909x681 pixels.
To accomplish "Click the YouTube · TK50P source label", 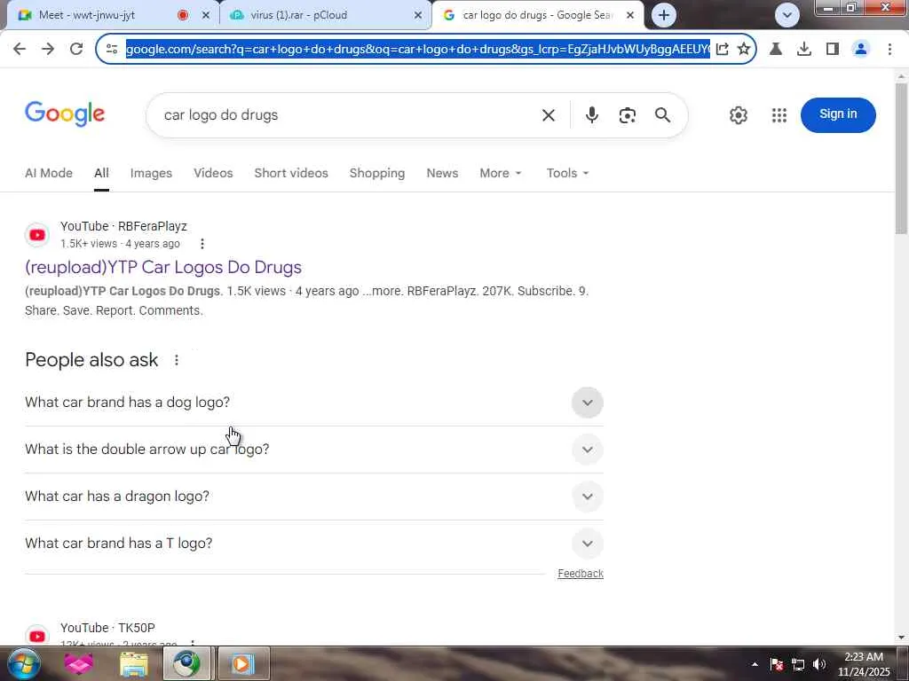I will pos(107,629).
